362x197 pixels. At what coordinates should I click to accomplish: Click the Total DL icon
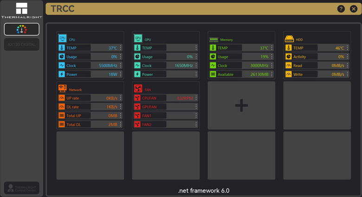[62, 124]
